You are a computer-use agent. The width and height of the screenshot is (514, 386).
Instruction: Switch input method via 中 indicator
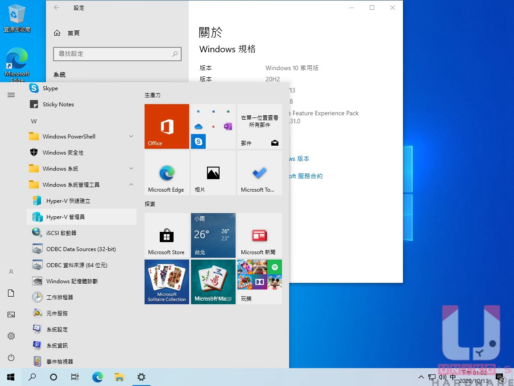tap(453, 377)
